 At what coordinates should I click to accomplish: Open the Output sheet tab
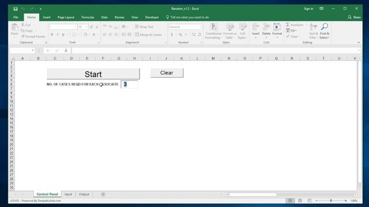[x=84, y=194]
